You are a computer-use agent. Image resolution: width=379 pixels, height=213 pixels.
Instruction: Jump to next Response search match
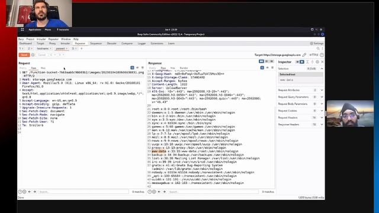click(165, 192)
